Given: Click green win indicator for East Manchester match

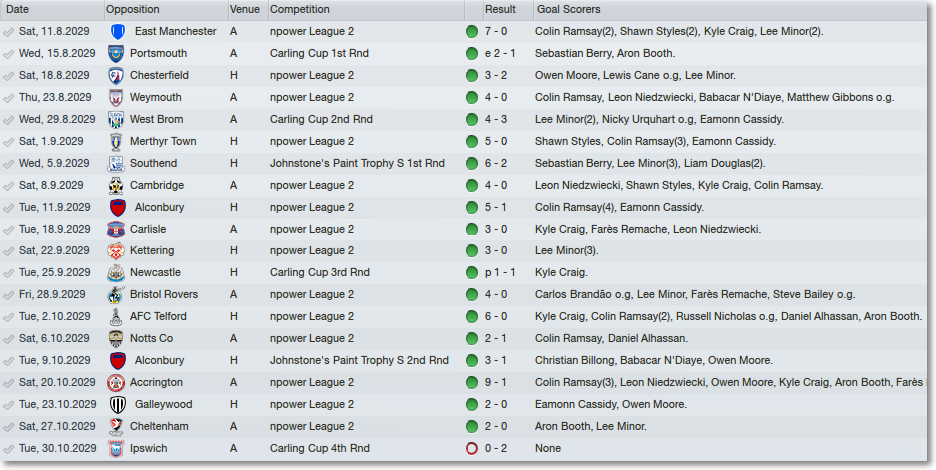Looking at the screenshot, I should [471, 32].
